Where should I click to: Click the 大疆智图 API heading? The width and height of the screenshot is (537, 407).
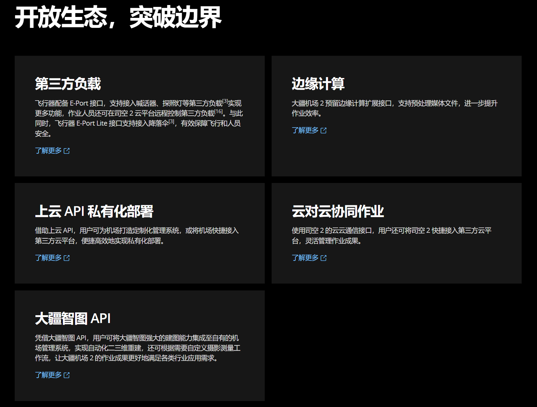pyautogui.click(x=73, y=318)
